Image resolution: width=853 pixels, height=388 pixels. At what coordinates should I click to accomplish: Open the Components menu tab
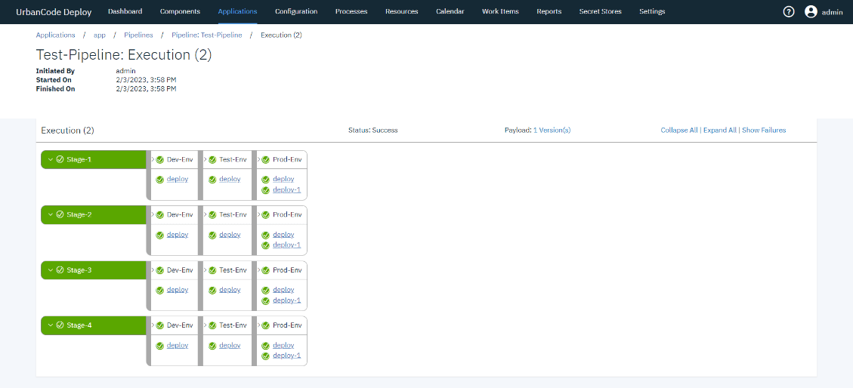pyautogui.click(x=180, y=11)
